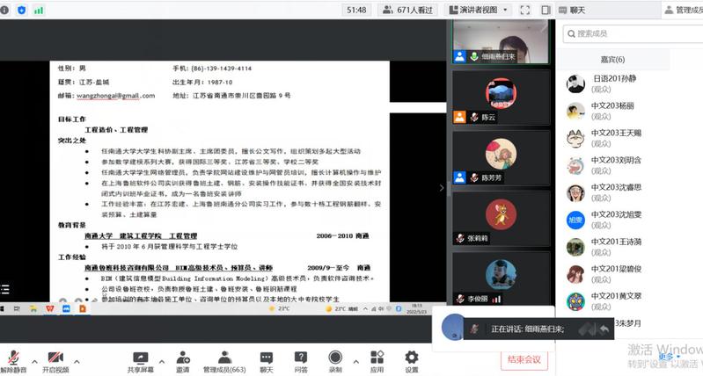The width and height of the screenshot is (703, 376).
Task: Click the muted mic icon beside 陈云
Action: tap(474, 117)
